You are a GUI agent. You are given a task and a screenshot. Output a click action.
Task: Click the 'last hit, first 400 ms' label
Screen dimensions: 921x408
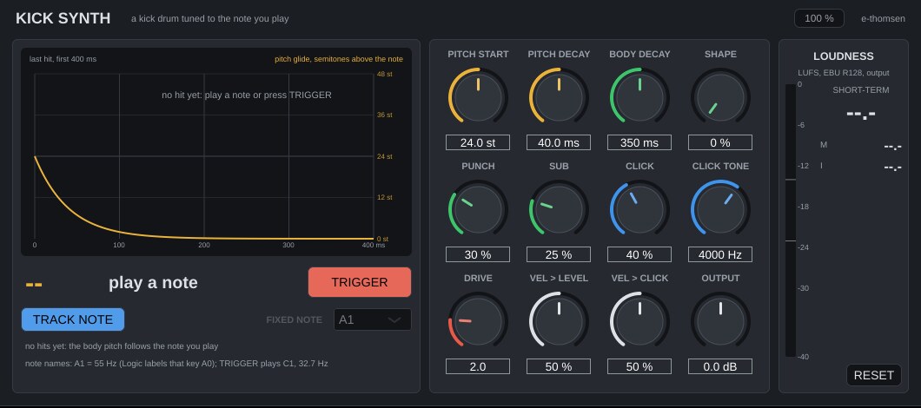(x=63, y=59)
